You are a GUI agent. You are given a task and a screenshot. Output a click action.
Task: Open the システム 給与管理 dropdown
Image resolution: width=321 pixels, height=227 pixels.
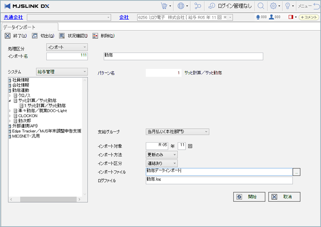pos(62,72)
